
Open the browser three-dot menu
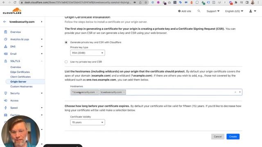click(x=258, y=2)
